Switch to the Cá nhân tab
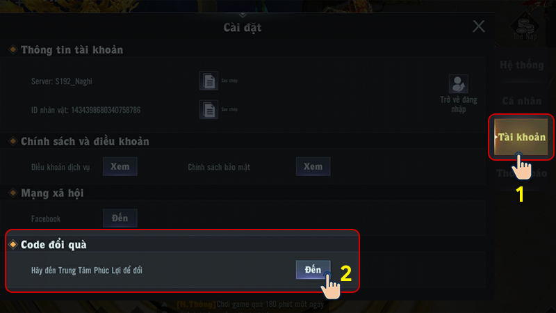556x313 pixels. coord(521,101)
